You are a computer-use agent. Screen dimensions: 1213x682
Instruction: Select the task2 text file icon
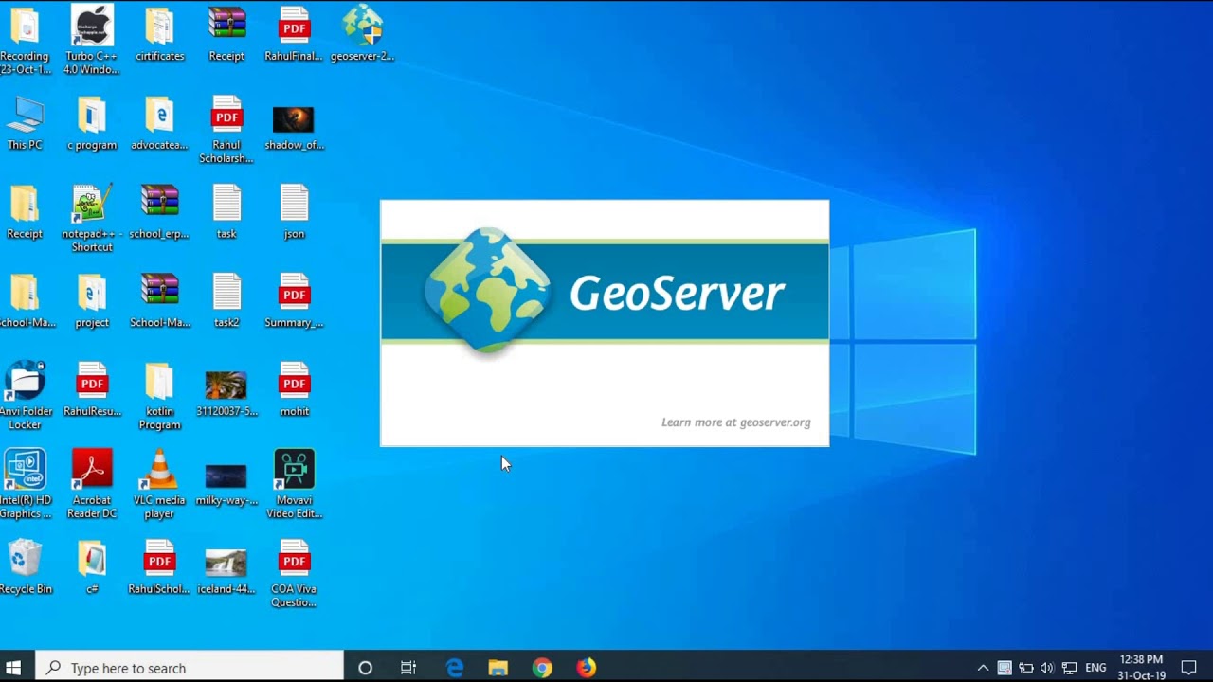click(226, 294)
